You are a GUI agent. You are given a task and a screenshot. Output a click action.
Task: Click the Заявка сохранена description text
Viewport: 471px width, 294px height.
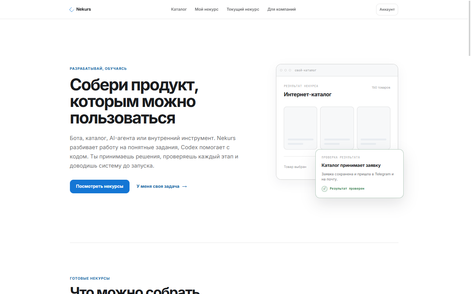358,177
